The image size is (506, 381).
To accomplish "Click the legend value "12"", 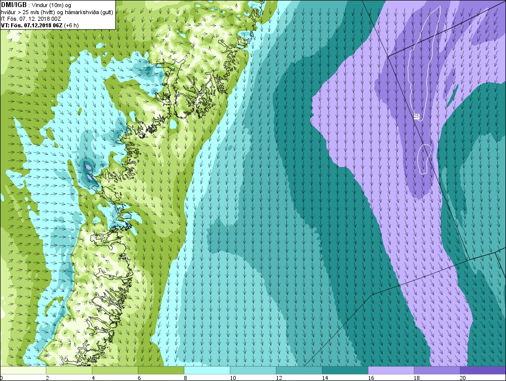I will [x=279, y=378].
